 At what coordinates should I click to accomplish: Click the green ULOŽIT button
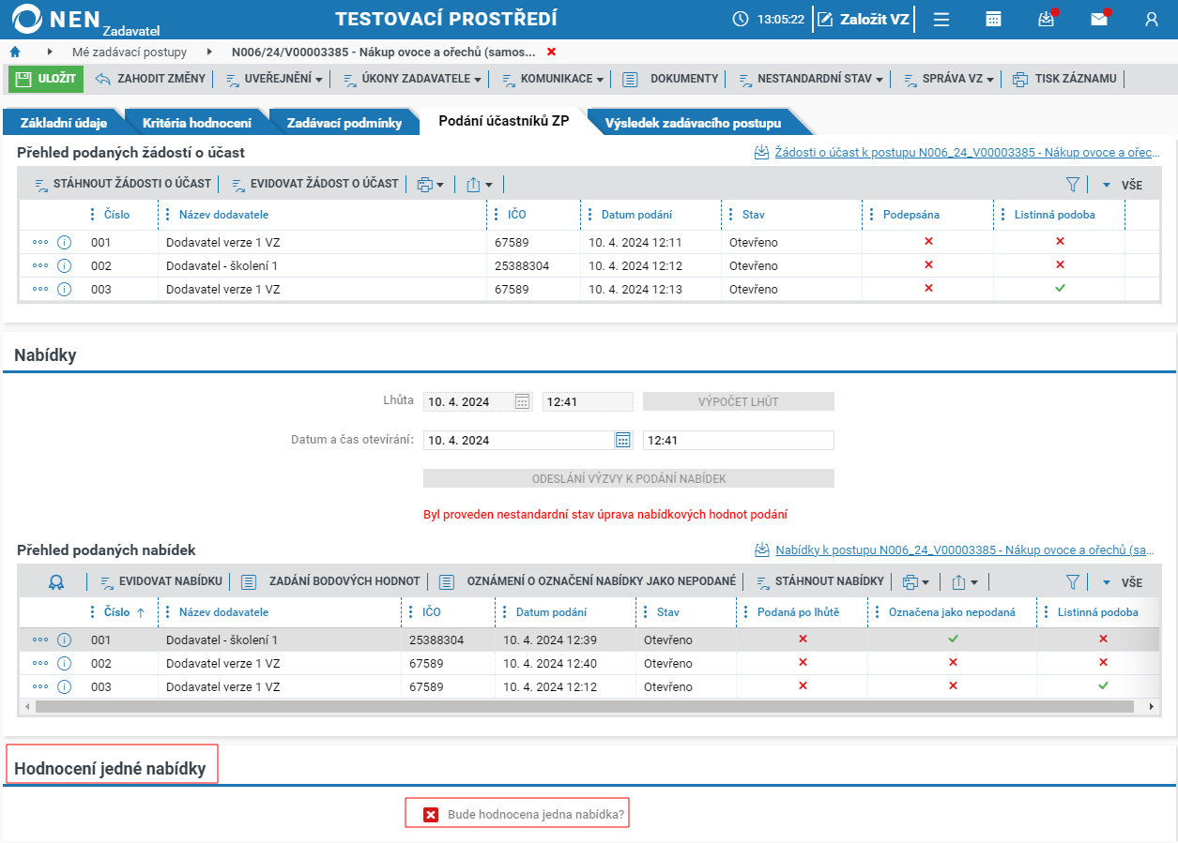46,79
